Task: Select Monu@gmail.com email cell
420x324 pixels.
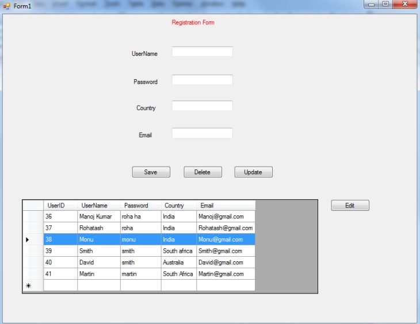Action: 226,240
